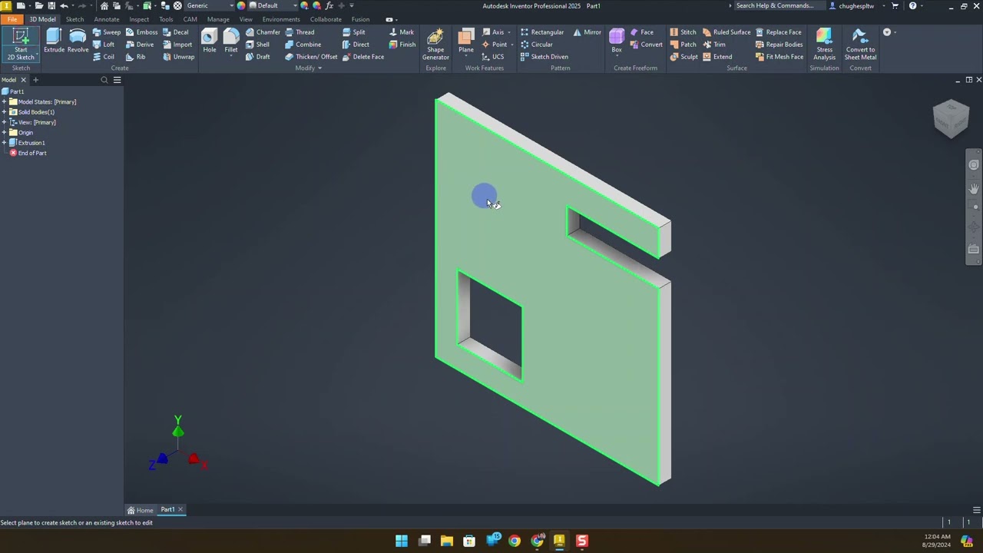The height and width of the screenshot is (553, 983).
Task: Click the ViewCube
Action: (952, 119)
